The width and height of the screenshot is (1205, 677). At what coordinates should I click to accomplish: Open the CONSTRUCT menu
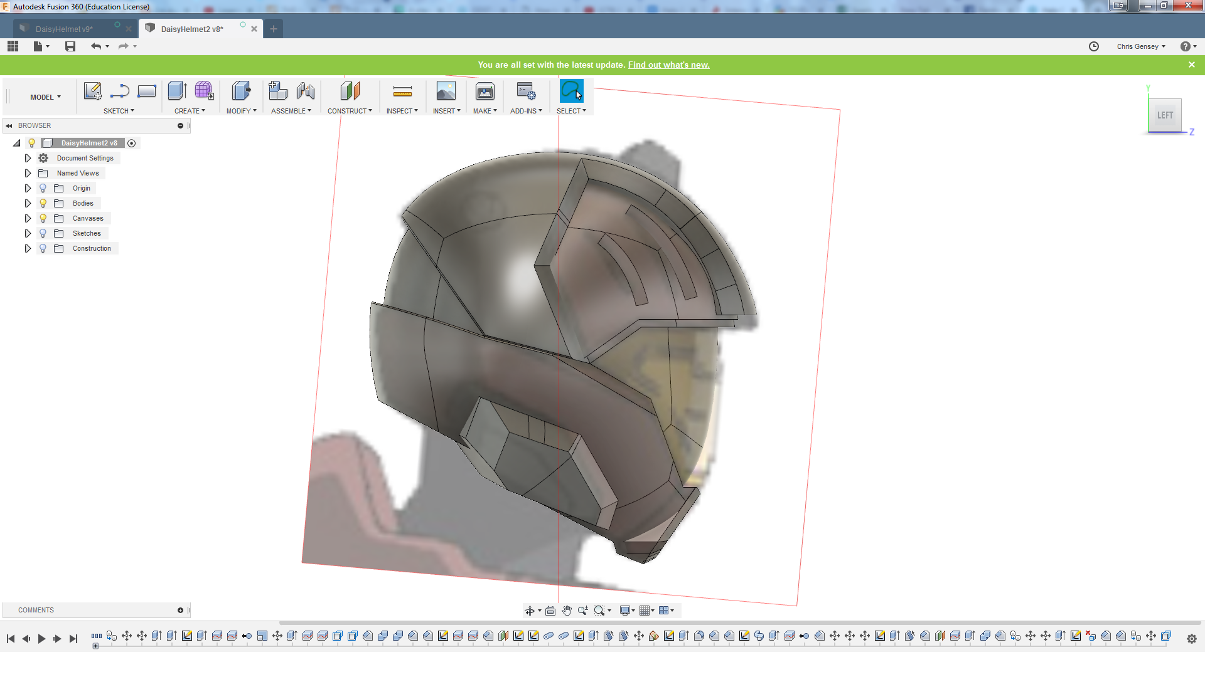[x=350, y=111]
